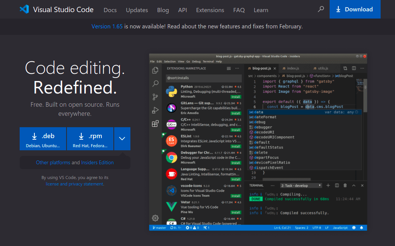The height and width of the screenshot is (246, 395).
Task: Click the Manage gear icon at the bottom left
Action: point(155,218)
